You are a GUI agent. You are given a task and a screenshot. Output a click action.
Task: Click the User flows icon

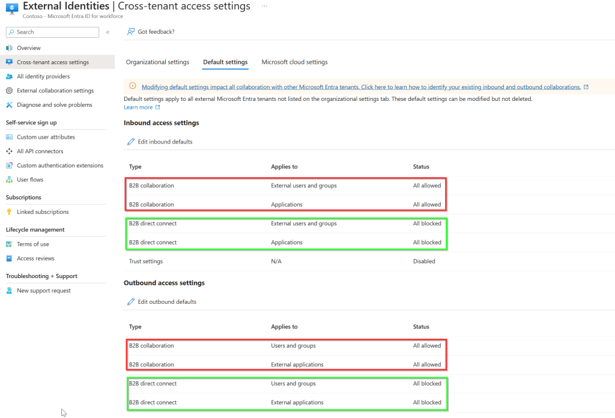(9, 180)
